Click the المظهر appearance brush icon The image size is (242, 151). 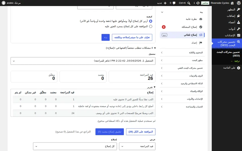point(238,9)
